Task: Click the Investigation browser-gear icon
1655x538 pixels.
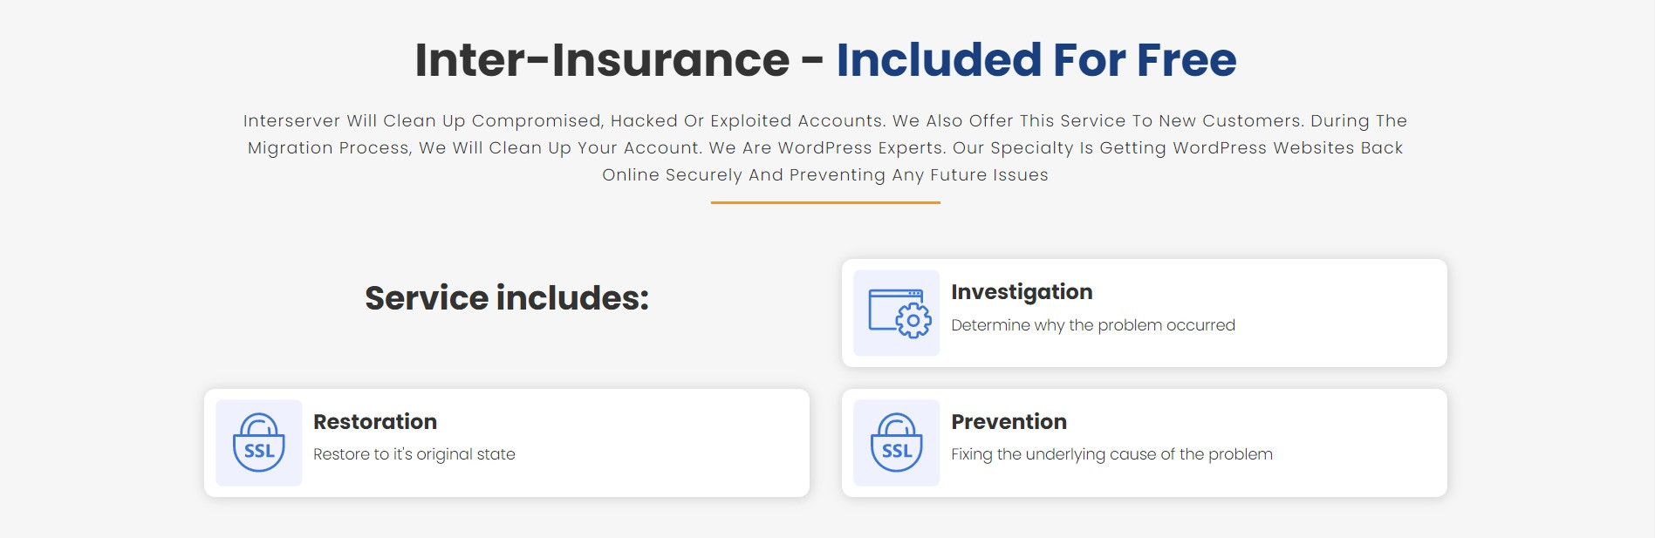Action: point(899,313)
